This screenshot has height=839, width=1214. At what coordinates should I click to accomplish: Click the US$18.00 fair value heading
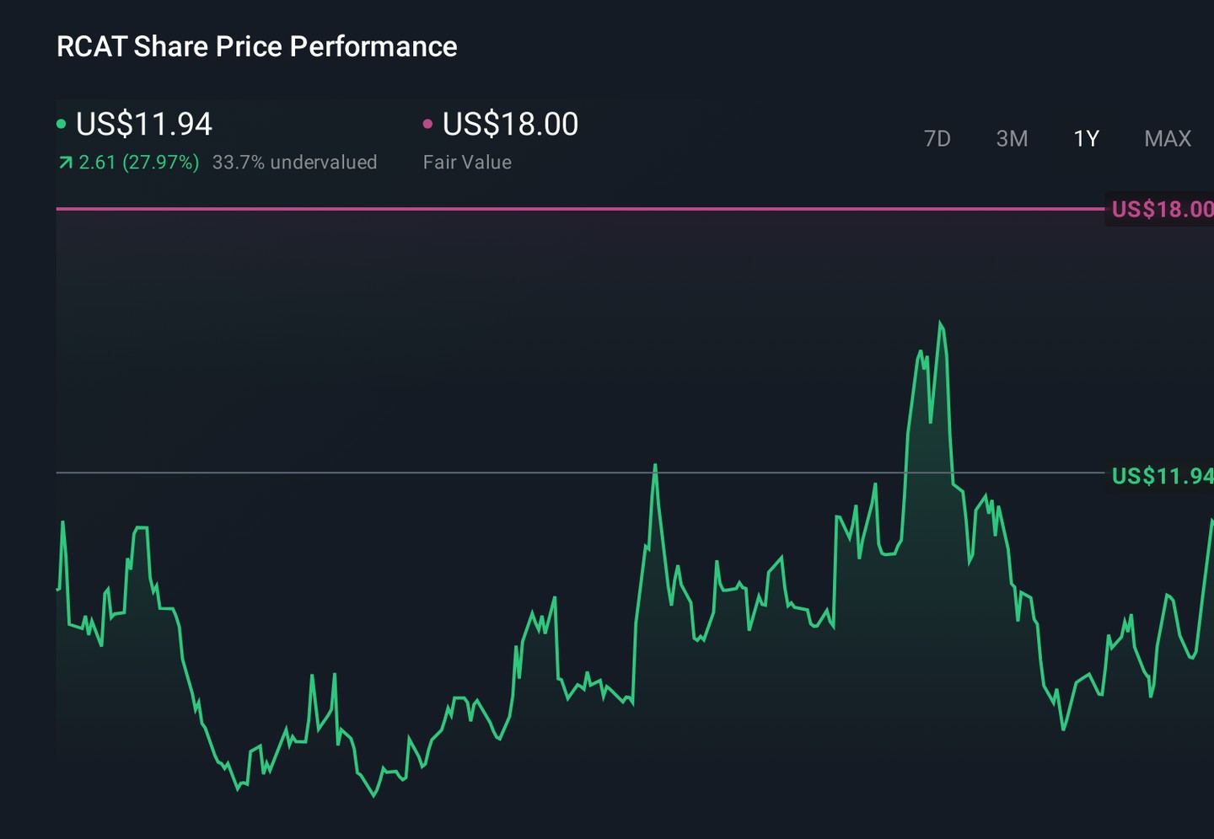tap(511, 124)
